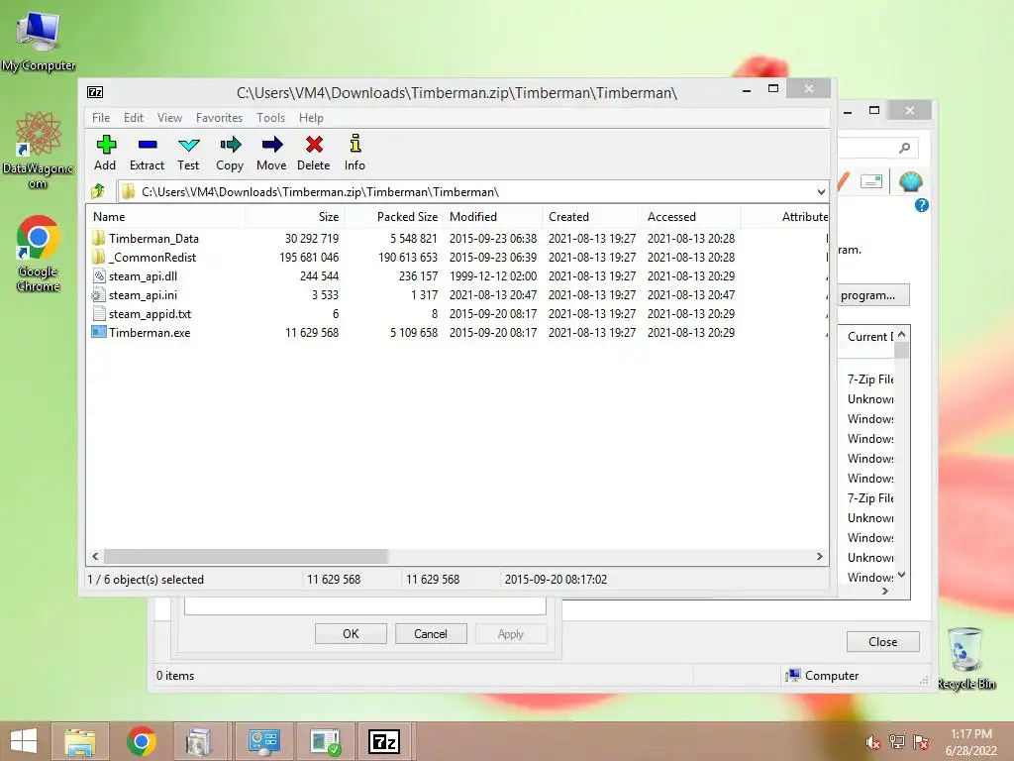Viewport: 1014px width, 761px height.
Task: Select the Timberman.exe file name
Action: pyautogui.click(x=150, y=333)
